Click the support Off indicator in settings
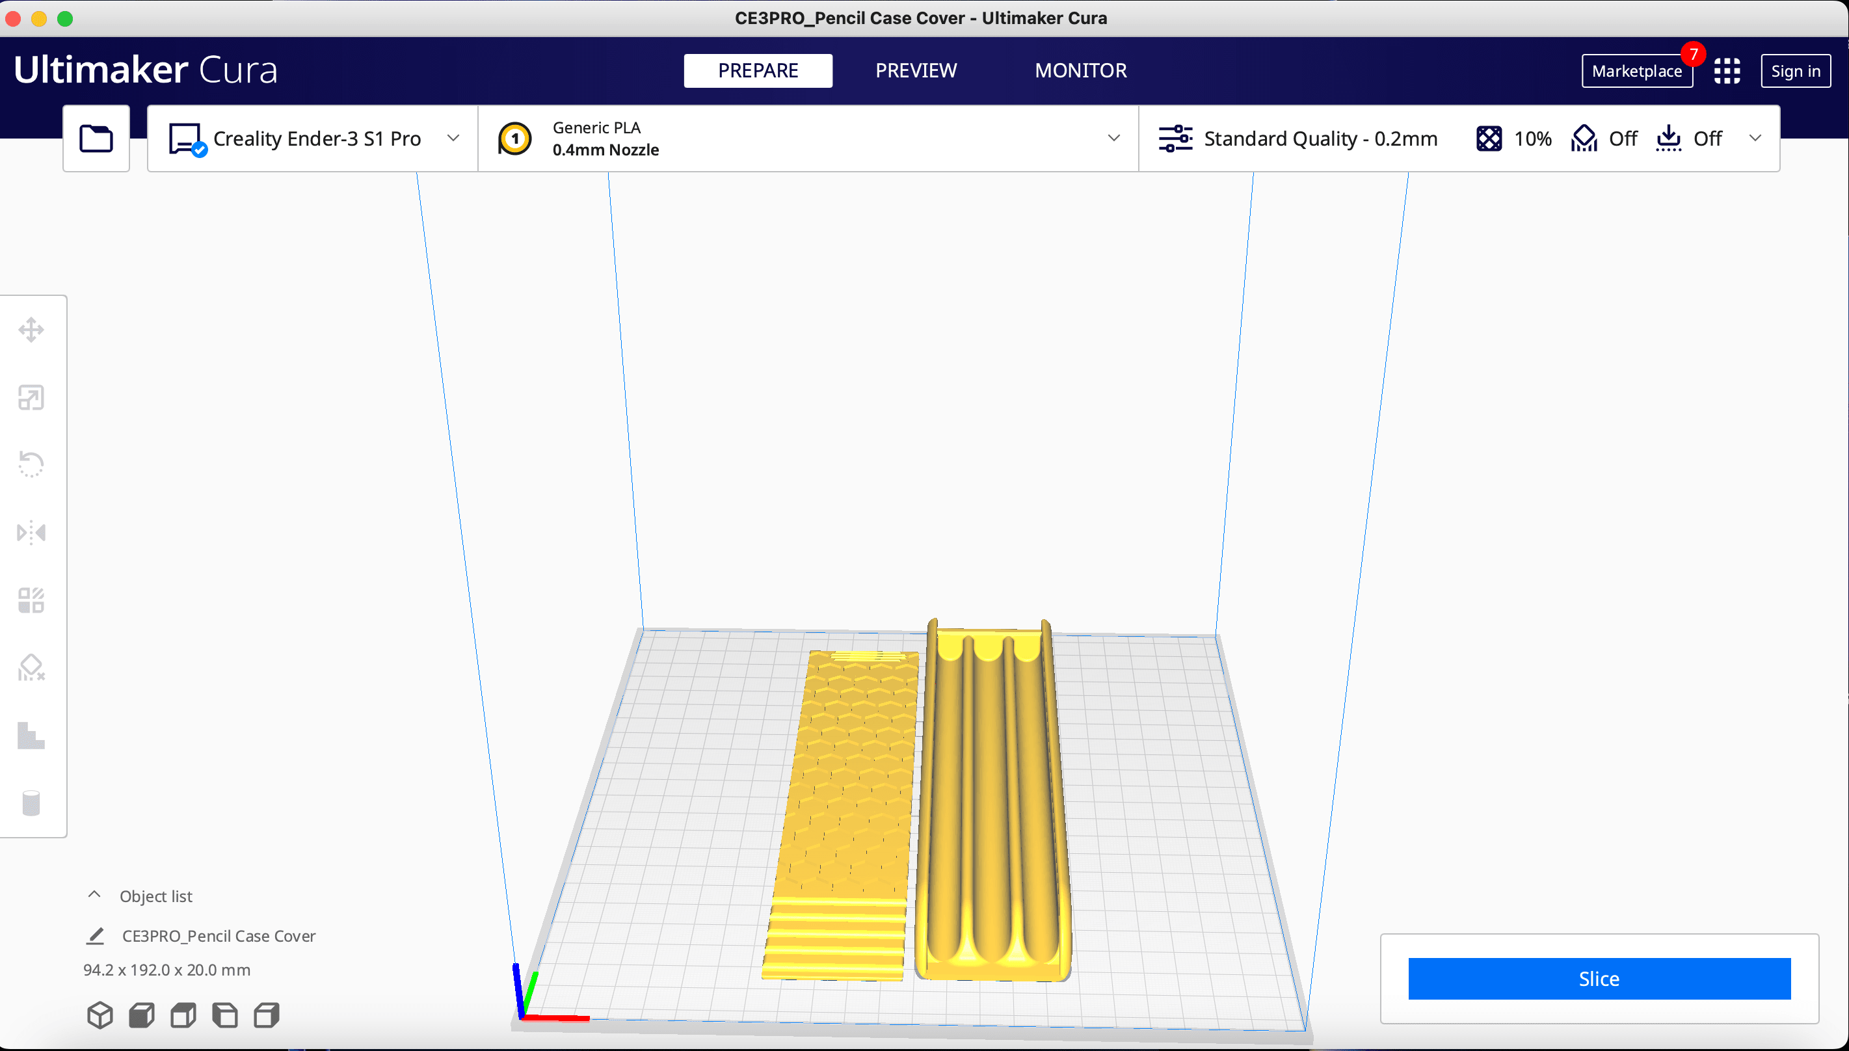 pos(1604,139)
